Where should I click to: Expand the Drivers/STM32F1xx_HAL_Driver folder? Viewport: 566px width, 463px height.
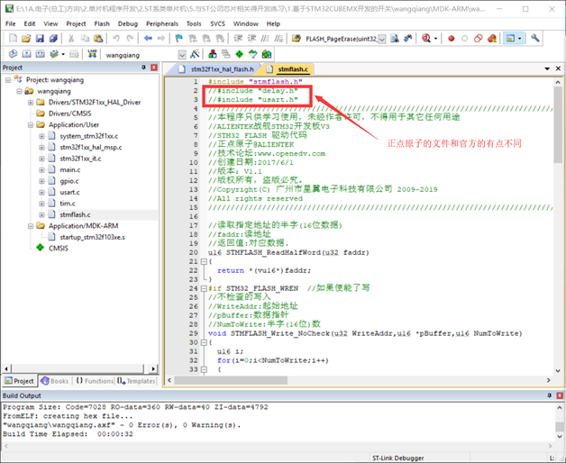pyautogui.click(x=30, y=102)
